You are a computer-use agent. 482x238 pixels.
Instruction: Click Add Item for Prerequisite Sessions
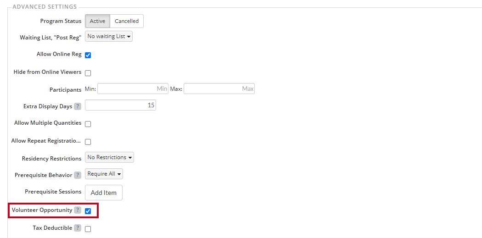(x=104, y=193)
